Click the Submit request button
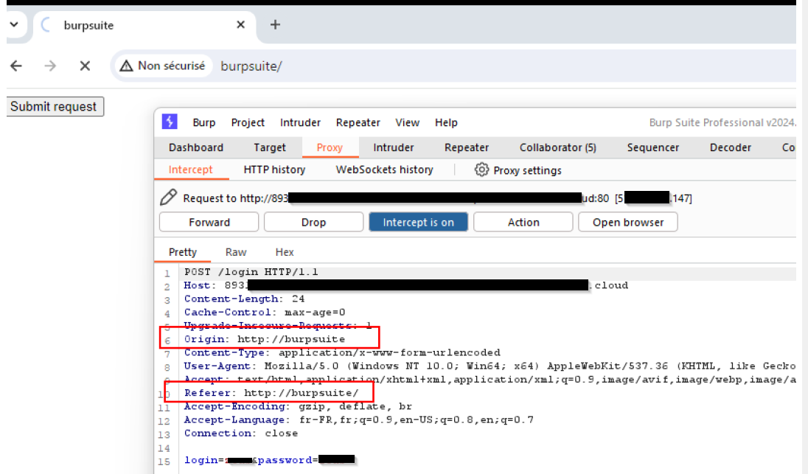Image resolution: width=808 pixels, height=474 pixels. tap(55, 107)
